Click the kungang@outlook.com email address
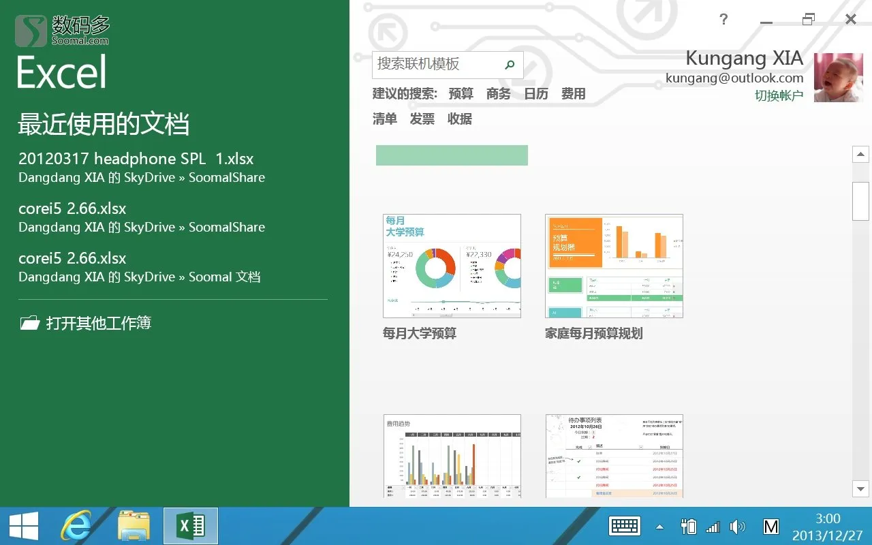The height and width of the screenshot is (545, 872). tap(734, 78)
